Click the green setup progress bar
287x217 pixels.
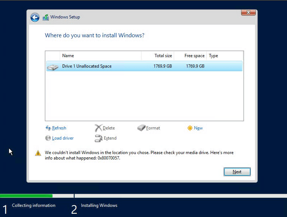click(x=26, y=196)
